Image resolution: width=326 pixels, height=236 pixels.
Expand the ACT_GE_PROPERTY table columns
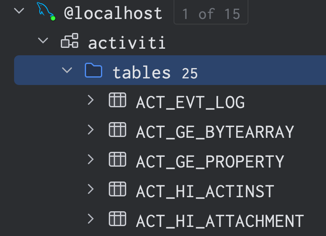click(91, 159)
